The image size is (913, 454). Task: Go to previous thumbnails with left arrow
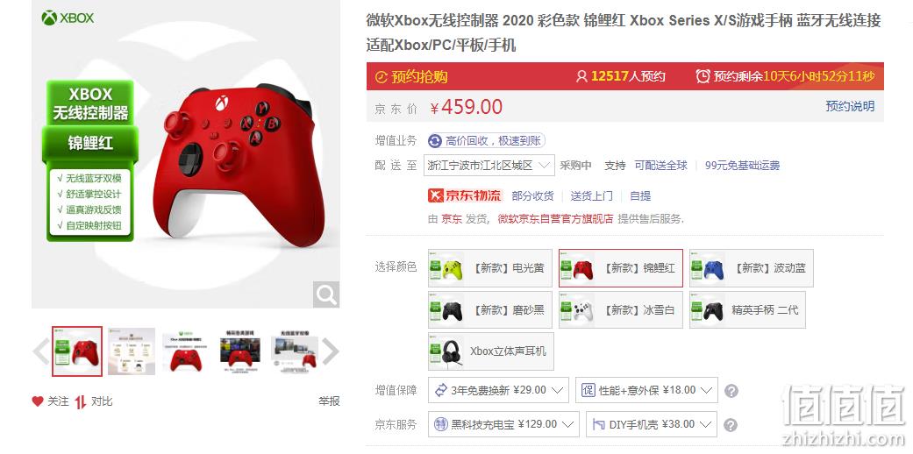pyautogui.click(x=40, y=351)
